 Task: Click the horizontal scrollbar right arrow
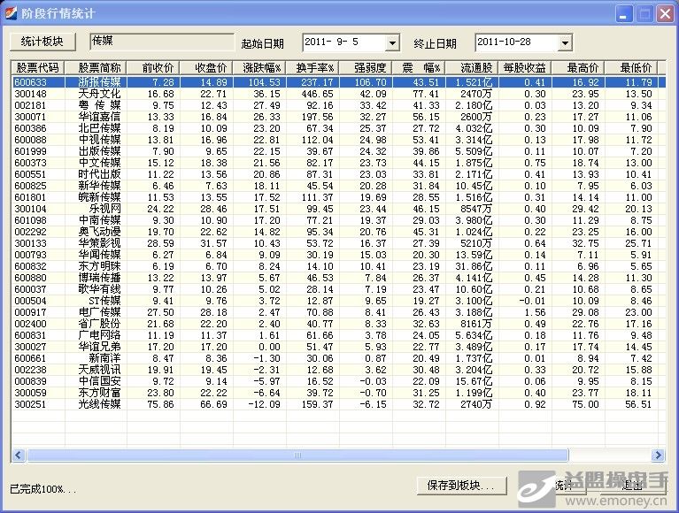(659, 455)
